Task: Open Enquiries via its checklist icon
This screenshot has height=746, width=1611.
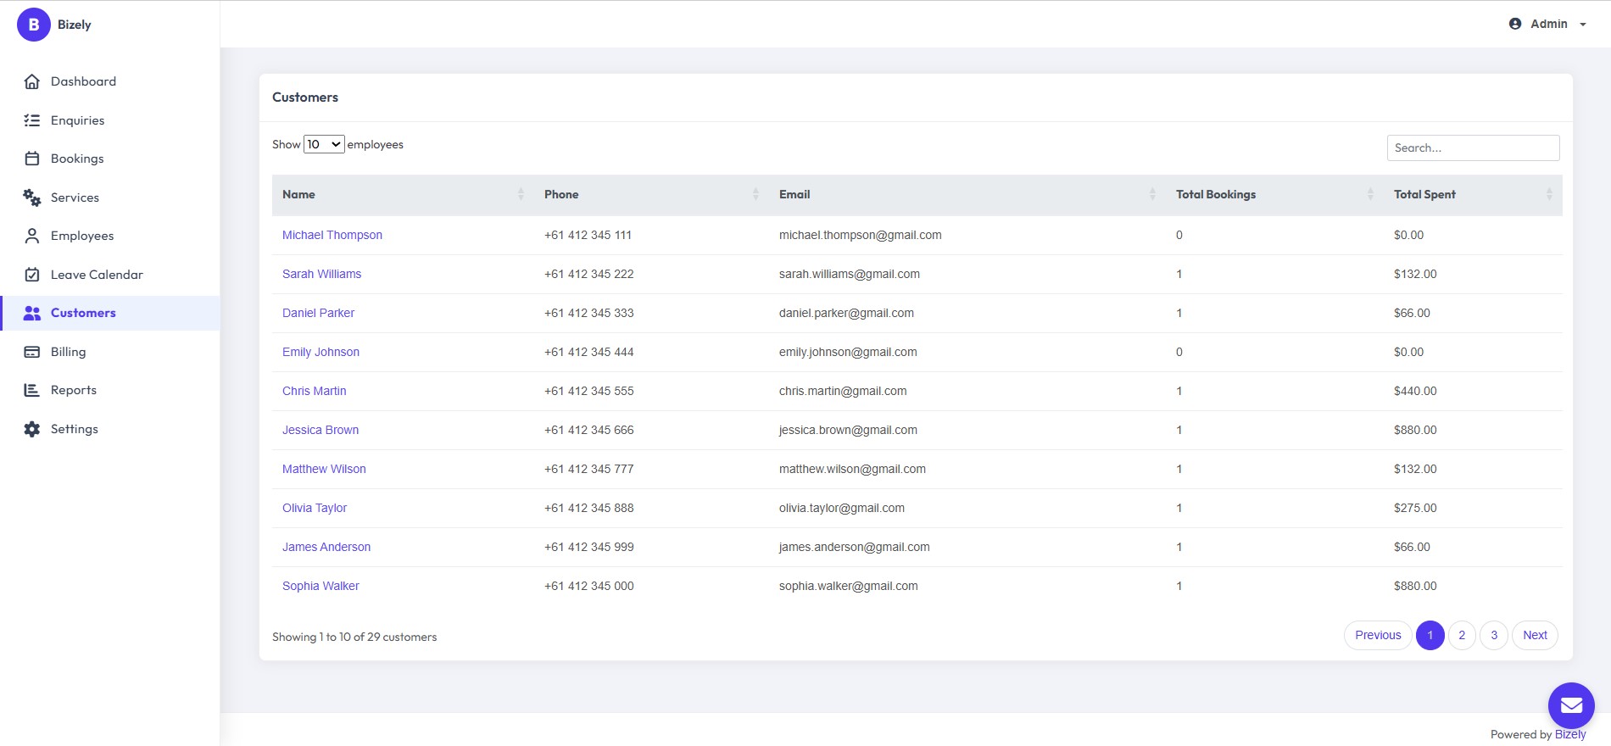Action: (x=32, y=120)
